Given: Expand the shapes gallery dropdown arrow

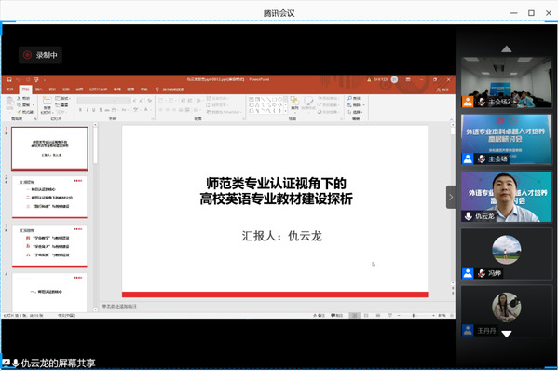Looking at the screenshot, I should (285, 111).
